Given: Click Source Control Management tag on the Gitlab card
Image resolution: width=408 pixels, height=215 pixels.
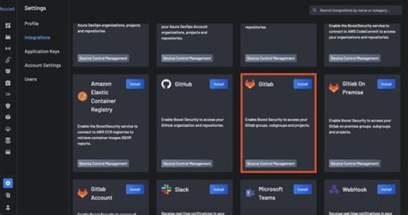Looking at the screenshot, I should 271,164.
